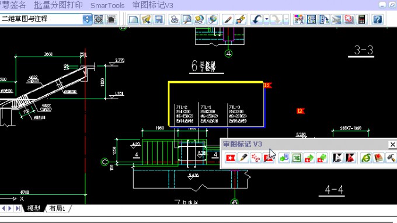The image size is (397, 223).
Task: Select the pen edit icon in 审图标记 toolbar
Action: [243, 158]
